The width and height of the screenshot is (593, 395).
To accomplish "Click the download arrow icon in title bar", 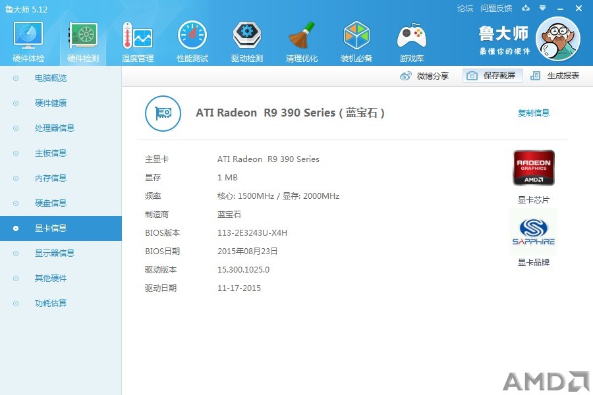I will pyautogui.click(x=526, y=8).
